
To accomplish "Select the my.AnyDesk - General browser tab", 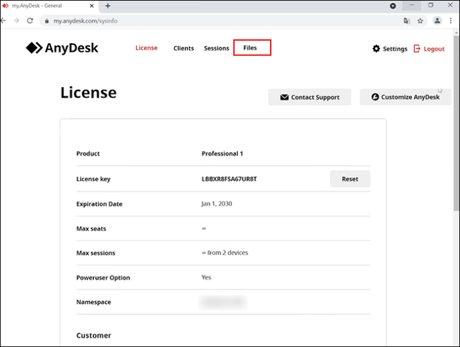I will pos(49,6).
